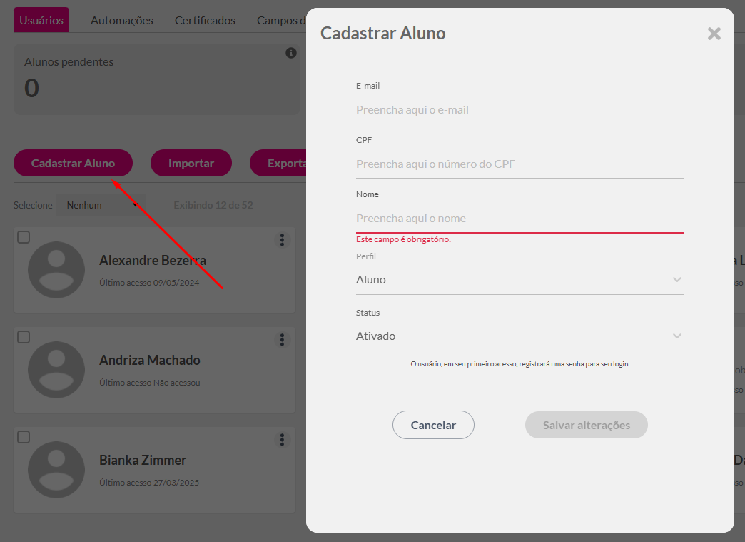This screenshot has width=745, height=542.
Task: Click the info icon on Alunos pendentes
Action: pyautogui.click(x=291, y=53)
